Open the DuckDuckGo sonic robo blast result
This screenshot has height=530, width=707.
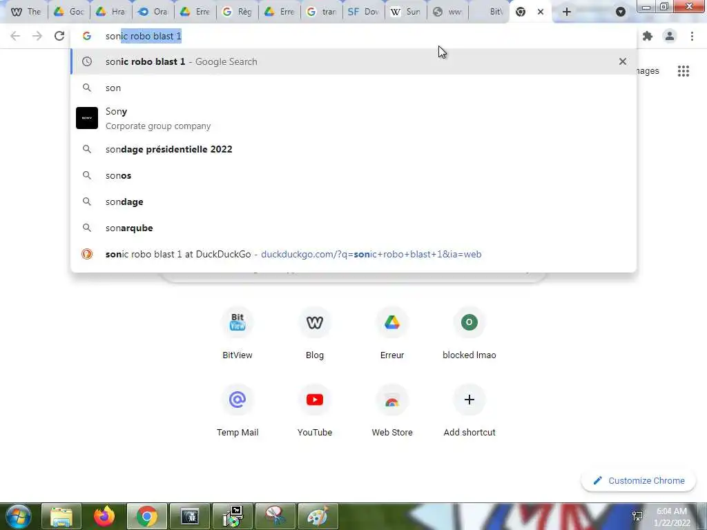[353, 254]
